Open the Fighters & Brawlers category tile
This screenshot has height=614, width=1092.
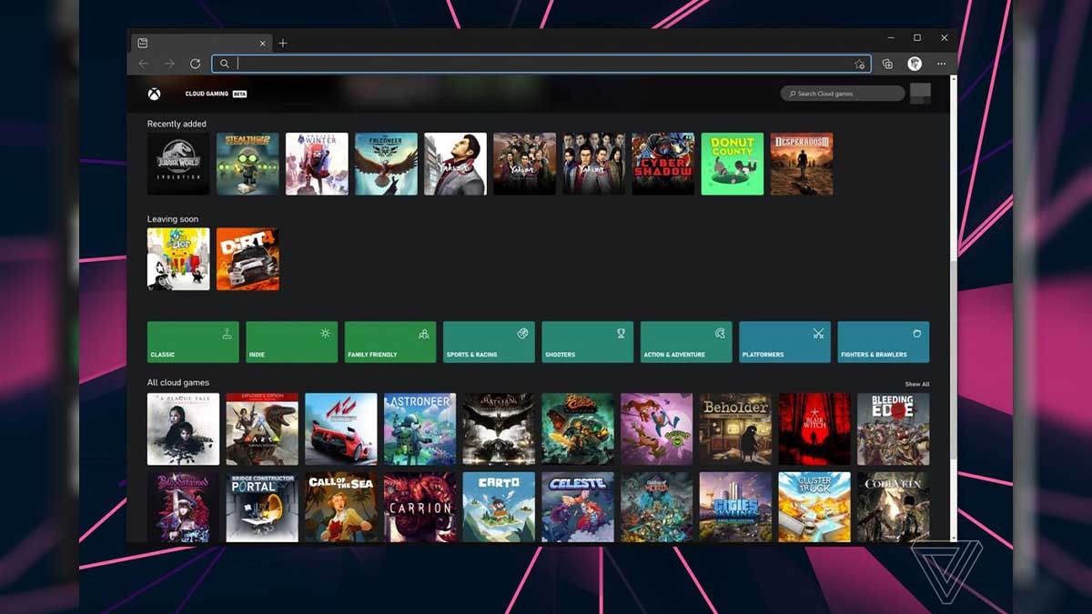click(884, 342)
